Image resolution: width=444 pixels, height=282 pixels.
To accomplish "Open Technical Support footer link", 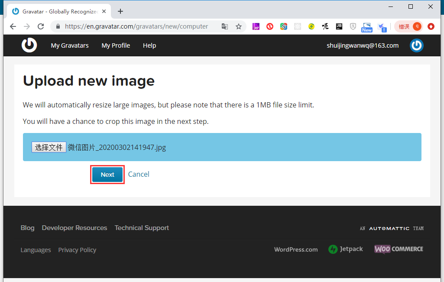I will (x=142, y=228).
